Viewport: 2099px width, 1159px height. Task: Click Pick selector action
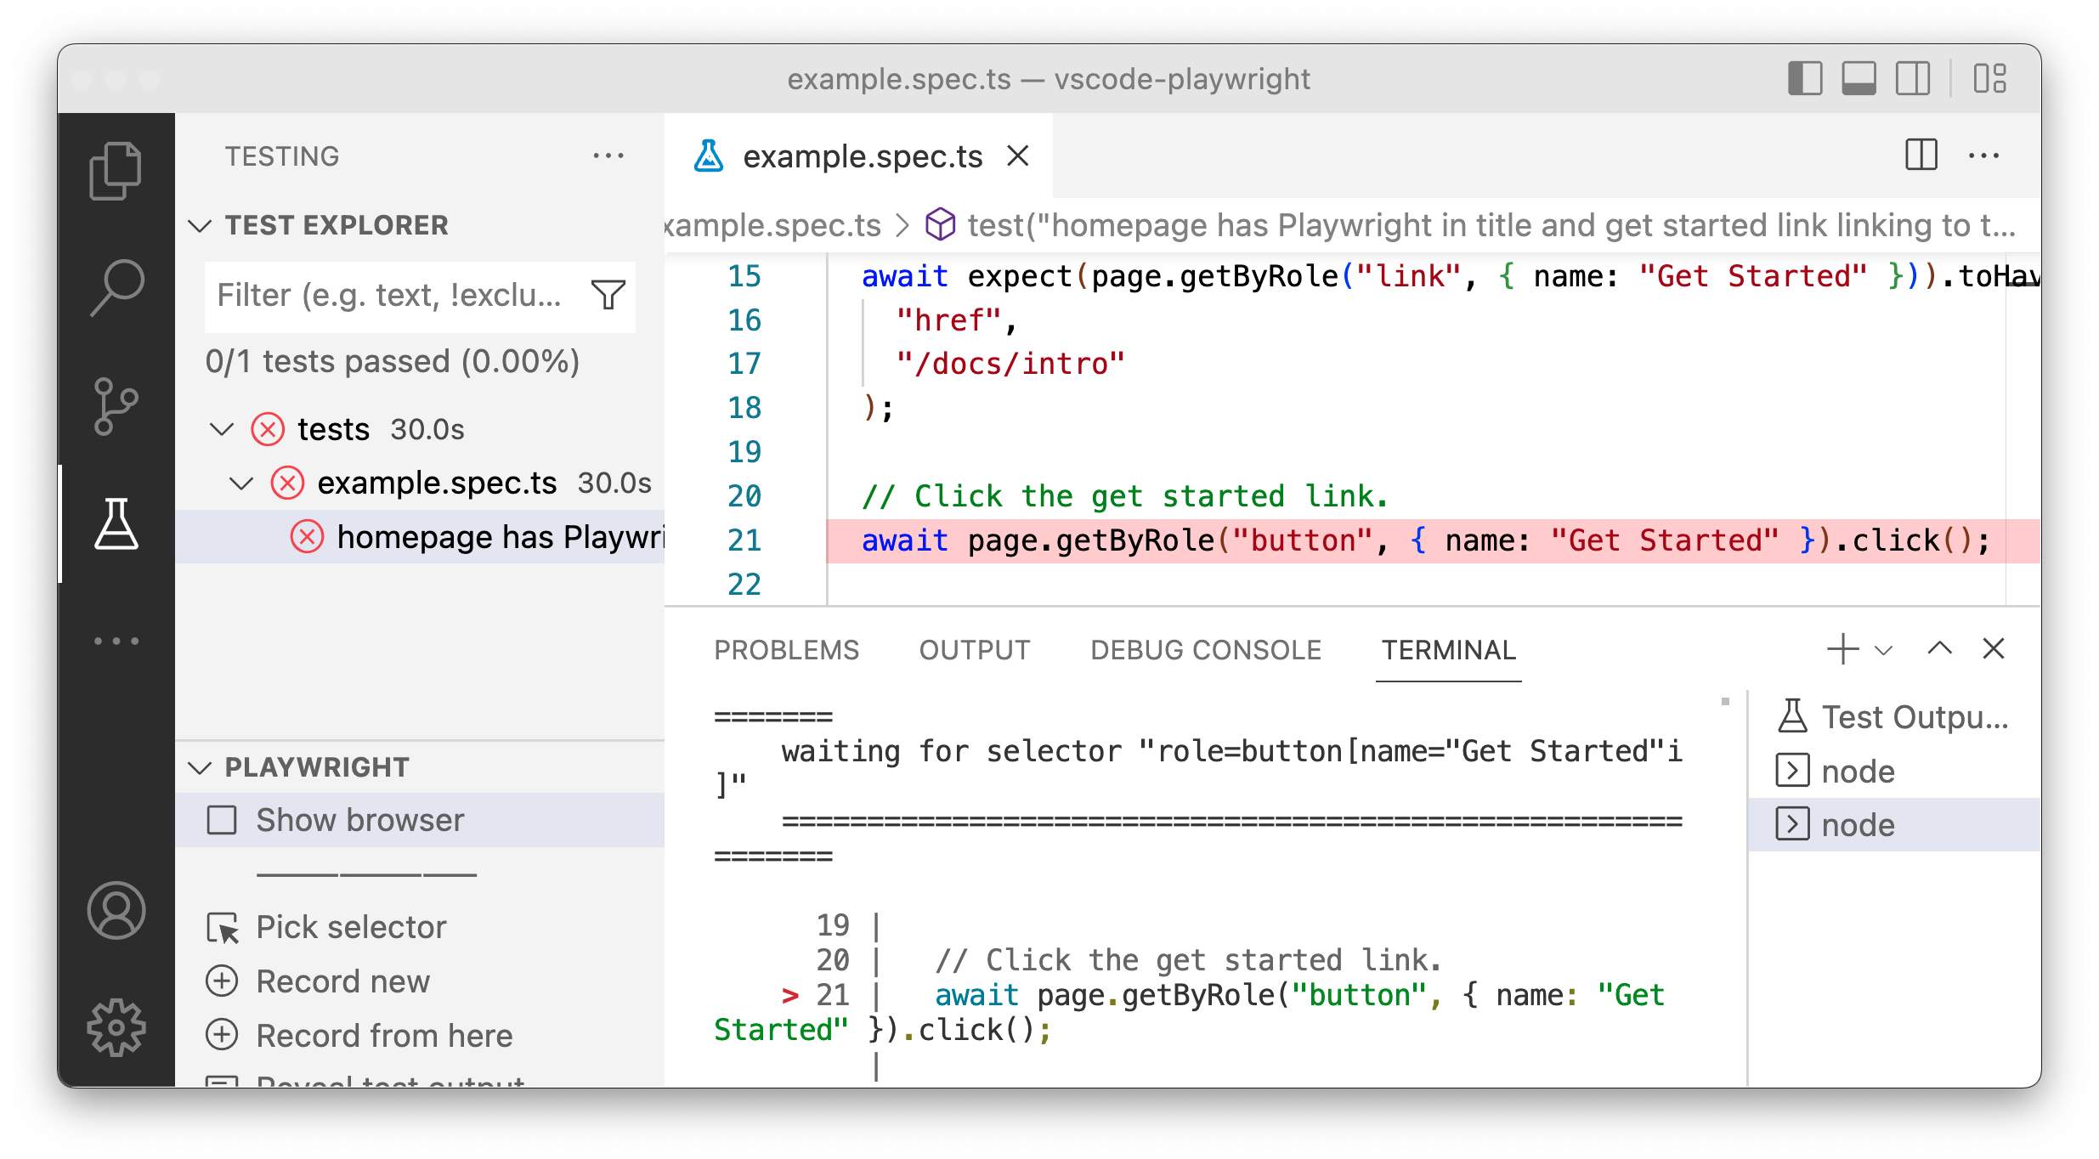tap(351, 927)
